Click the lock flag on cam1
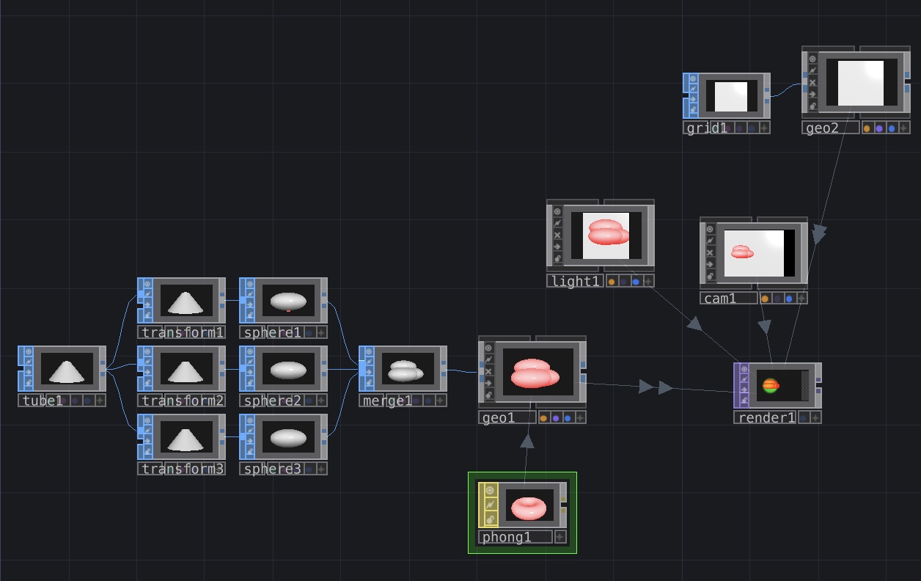The height and width of the screenshot is (581, 921). (x=711, y=276)
